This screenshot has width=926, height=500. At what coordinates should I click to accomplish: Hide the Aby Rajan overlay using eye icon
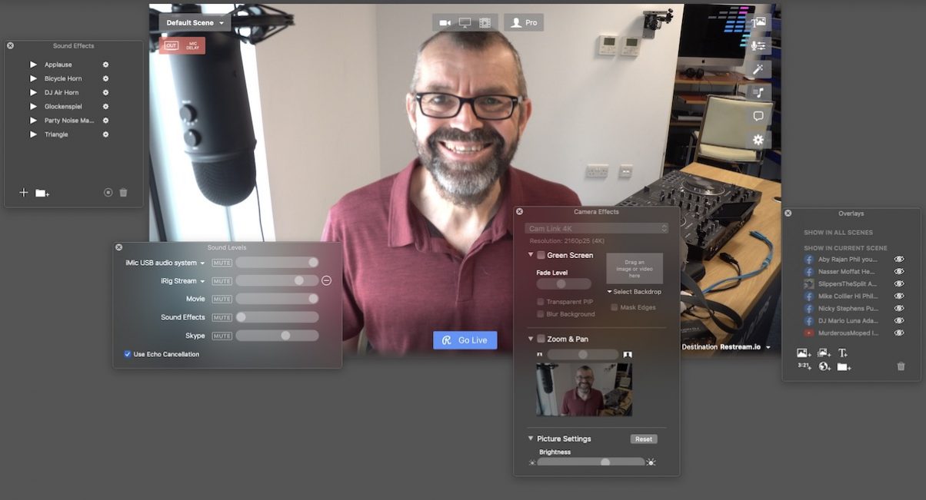[x=899, y=260]
